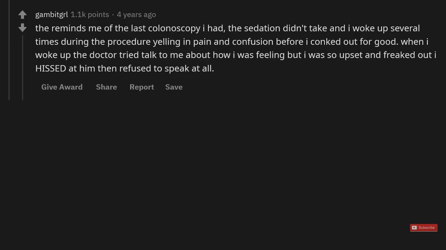Open gambitgrl's user profile
The image size is (446, 250).
click(52, 15)
